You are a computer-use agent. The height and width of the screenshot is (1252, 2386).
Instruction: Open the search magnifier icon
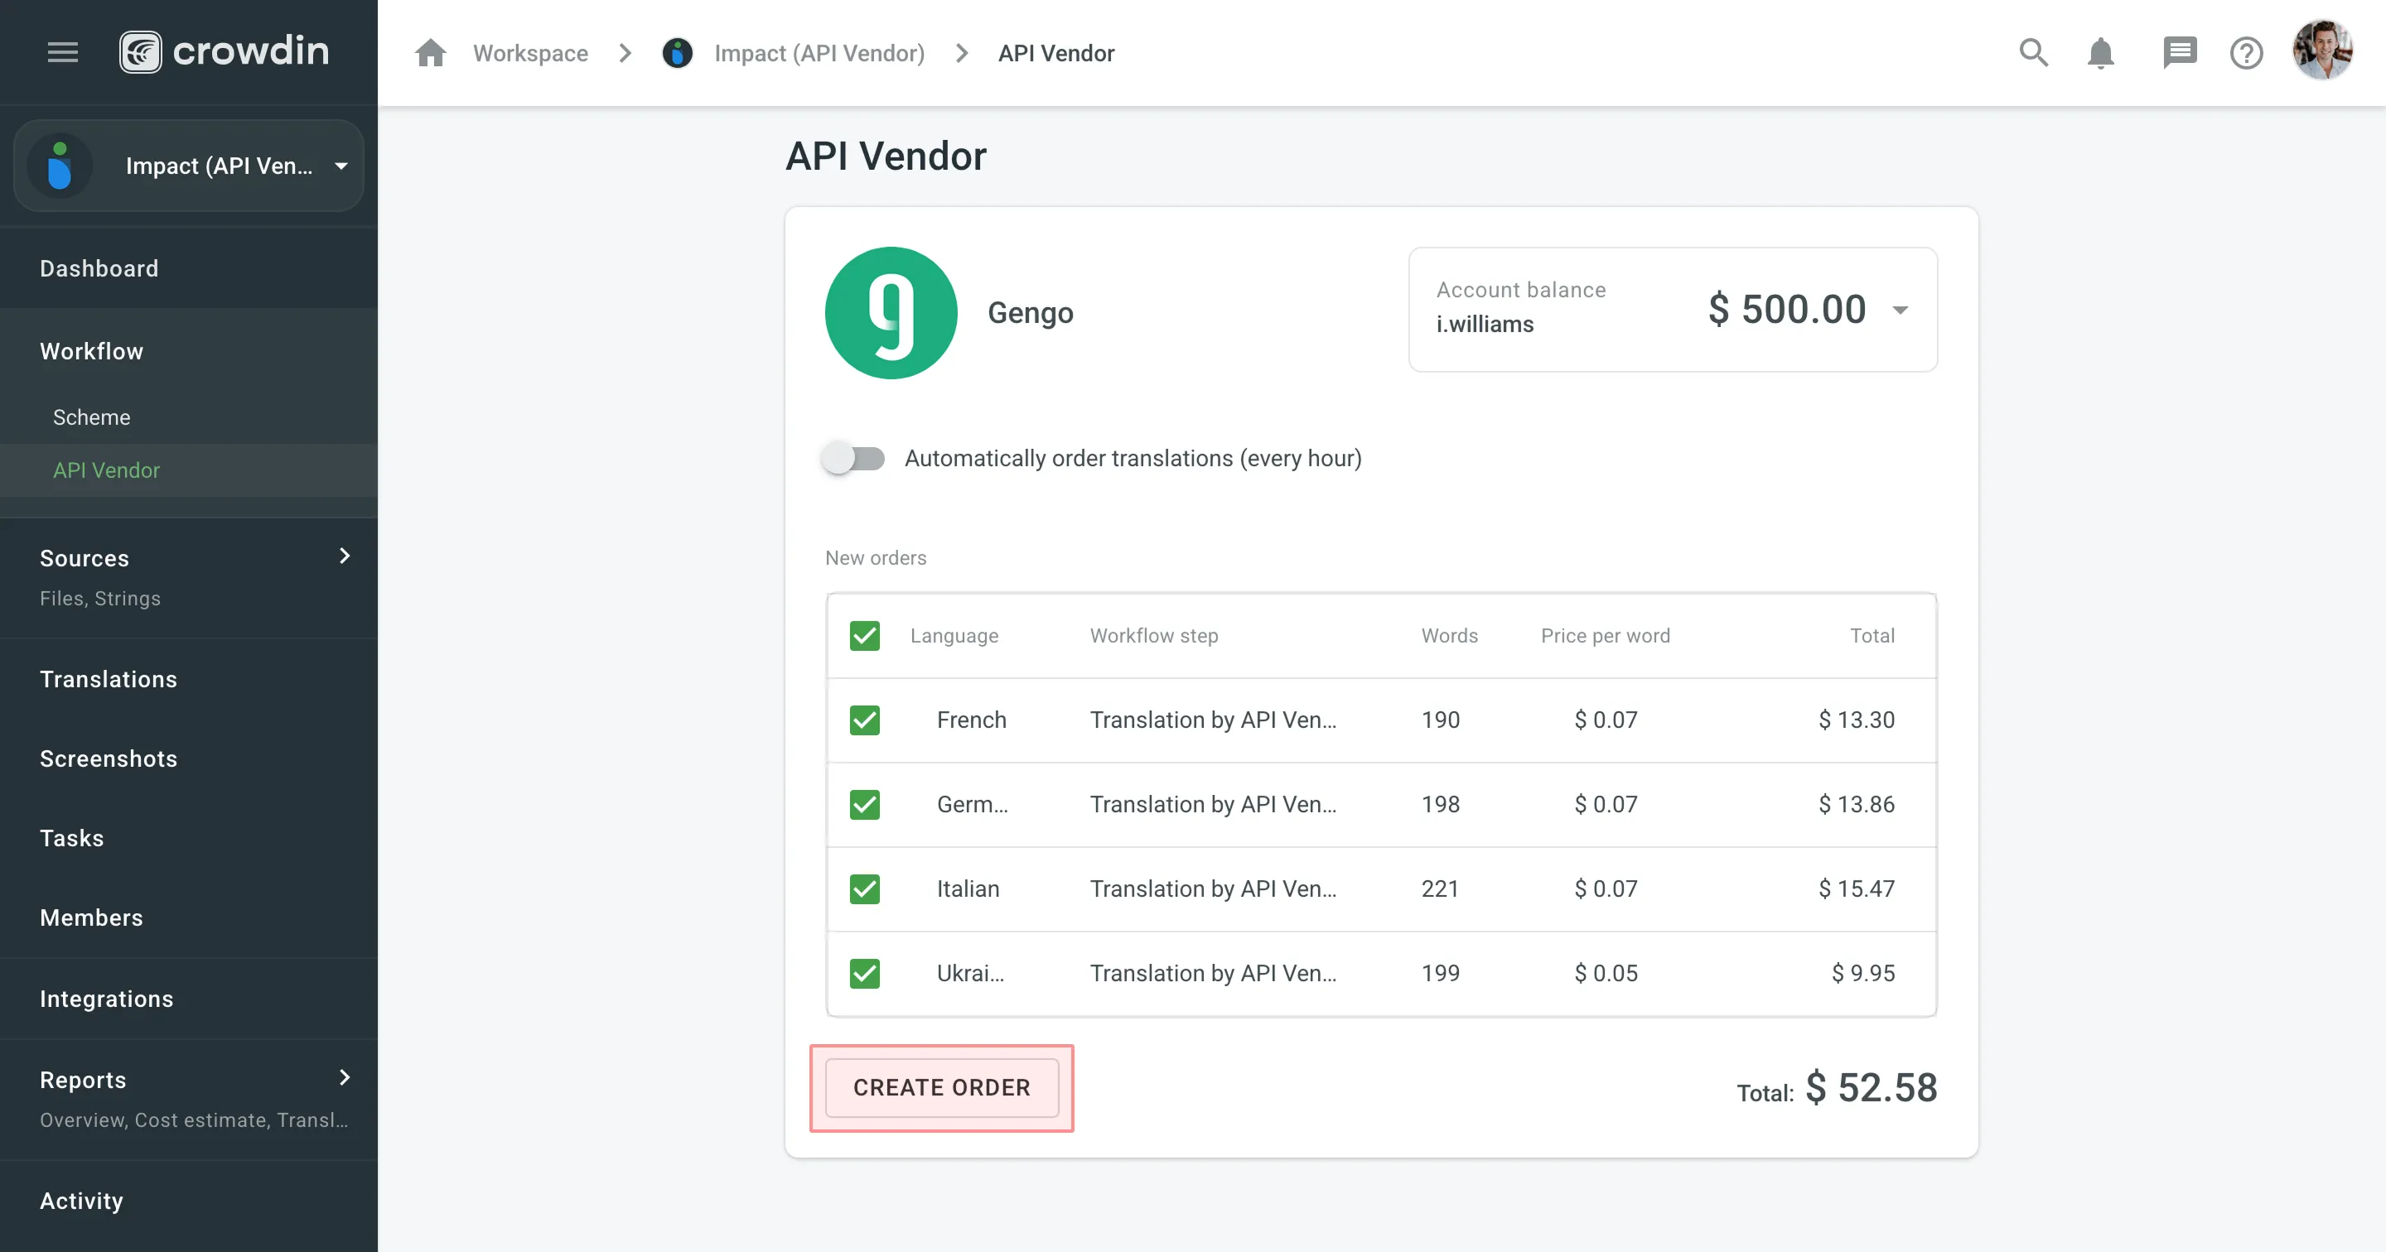(2033, 53)
